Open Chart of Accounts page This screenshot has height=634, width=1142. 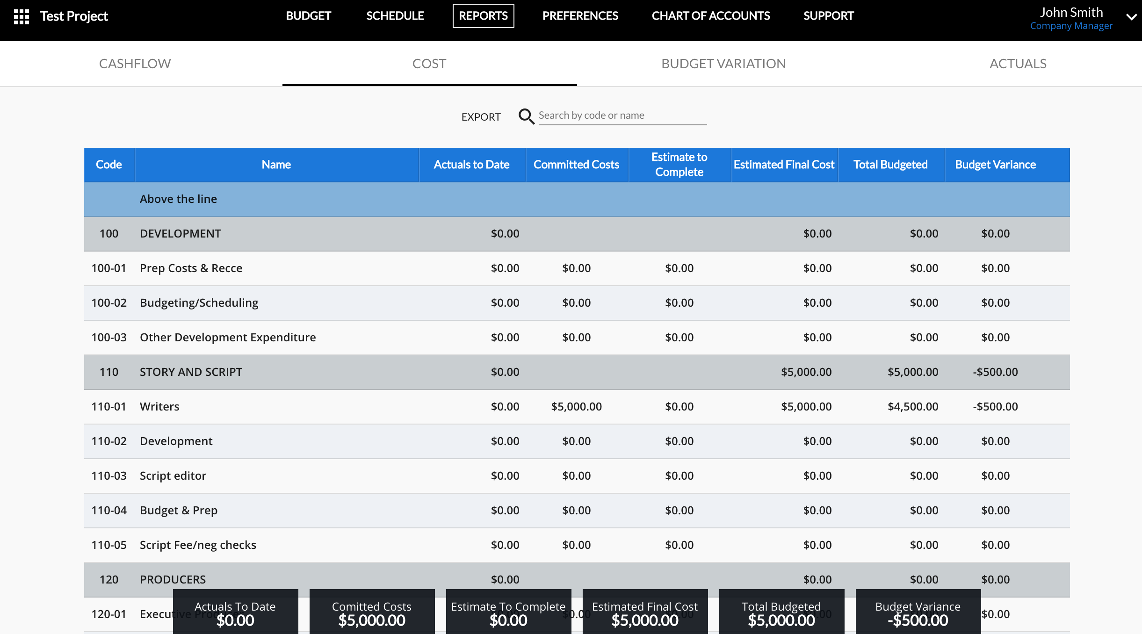pos(710,16)
